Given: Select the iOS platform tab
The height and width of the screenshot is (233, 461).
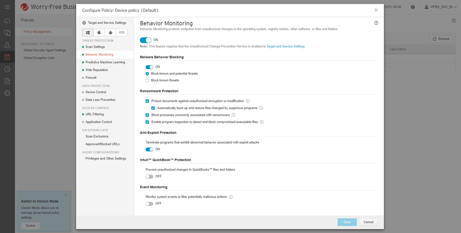Looking at the screenshot, I should pyautogui.click(x=122, y=32).
